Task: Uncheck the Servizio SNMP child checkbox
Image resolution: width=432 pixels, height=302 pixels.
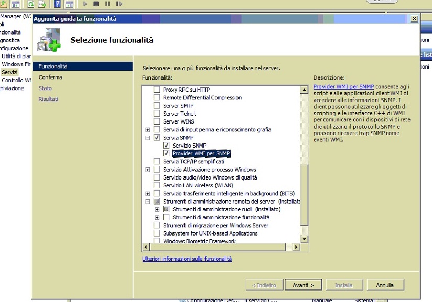Action: [x=166, y=146]
